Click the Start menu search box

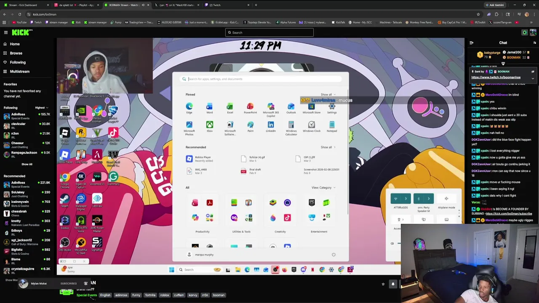click(261, 79)
